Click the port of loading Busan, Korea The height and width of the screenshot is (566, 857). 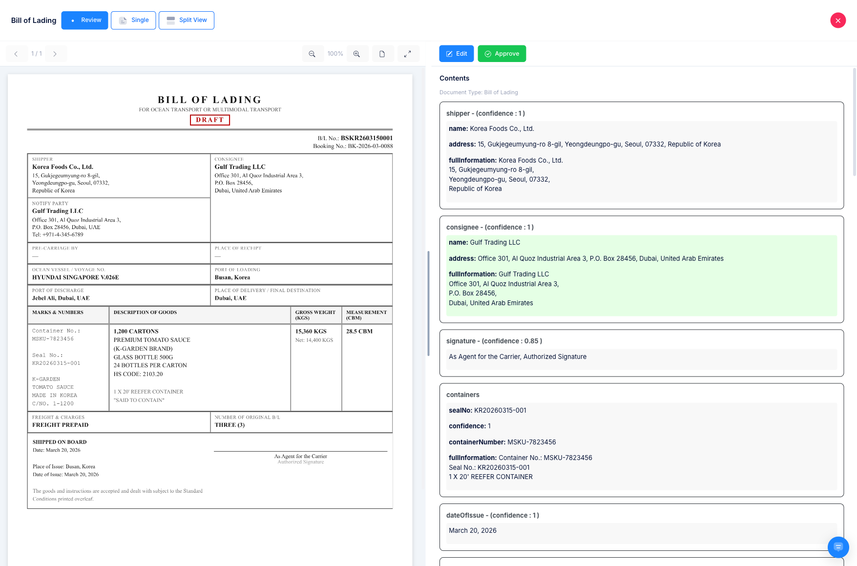(x=232, y=277)
